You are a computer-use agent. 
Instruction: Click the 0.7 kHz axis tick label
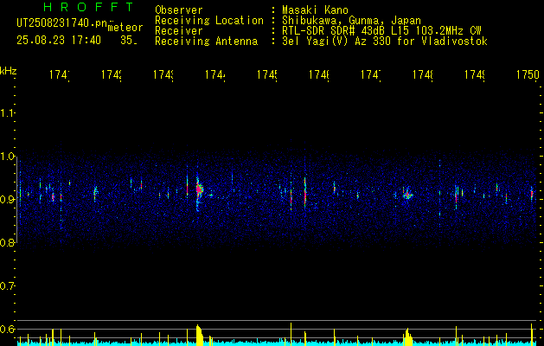(x=7, y=286)
